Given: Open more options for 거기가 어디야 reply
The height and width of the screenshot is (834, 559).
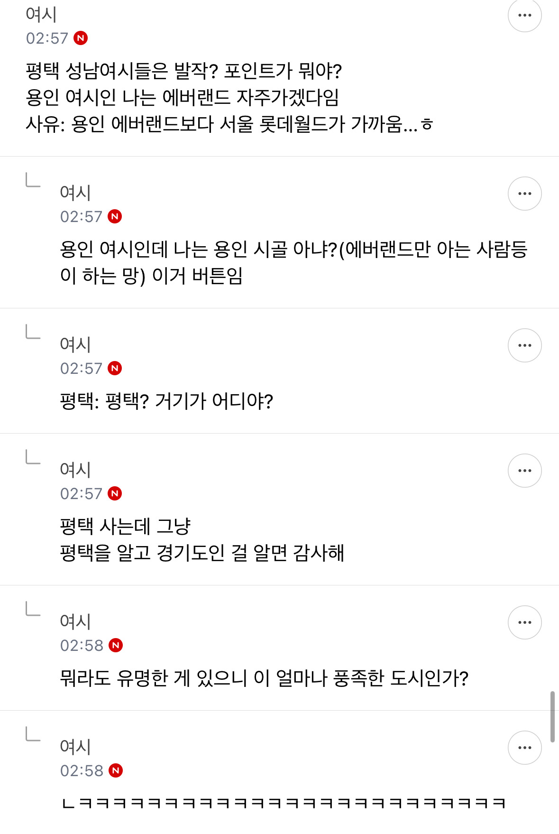Looking at the screenshot, I should (x=524, y=345).
